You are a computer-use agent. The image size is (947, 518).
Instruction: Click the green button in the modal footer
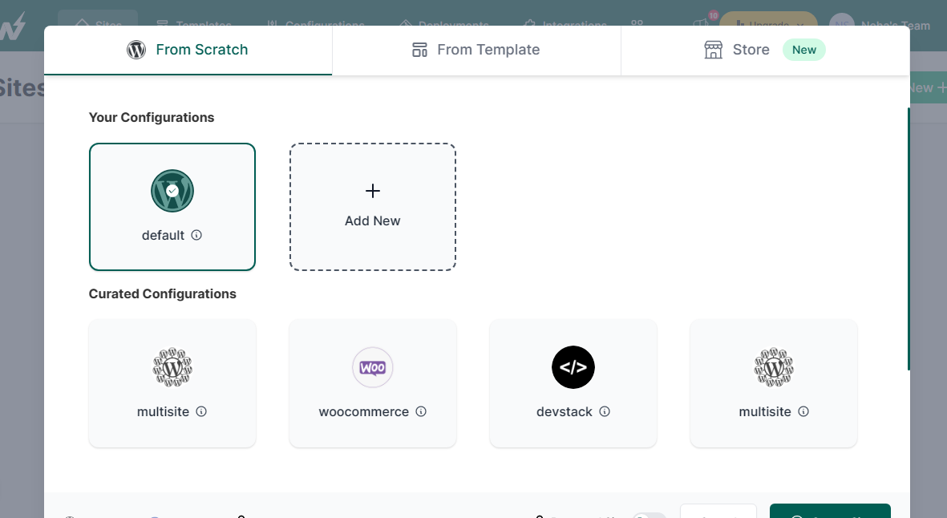pos(829,512)
